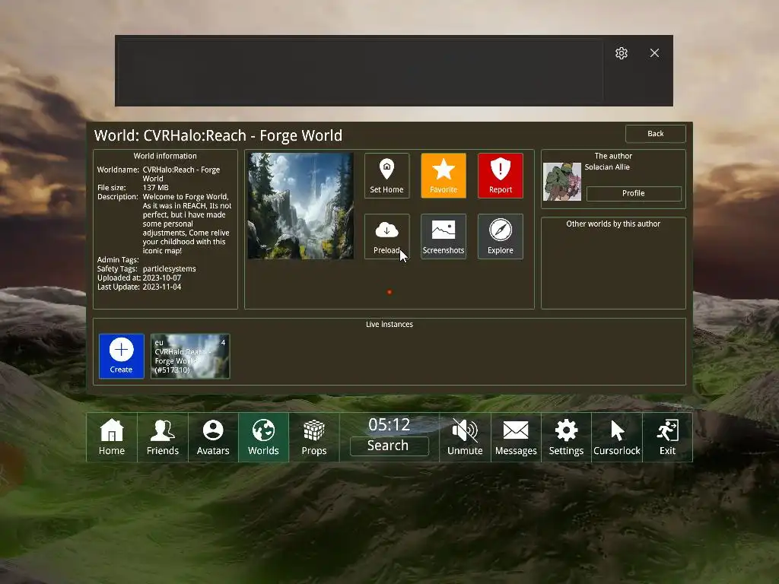Favorite the Forge World

[444, 176]
